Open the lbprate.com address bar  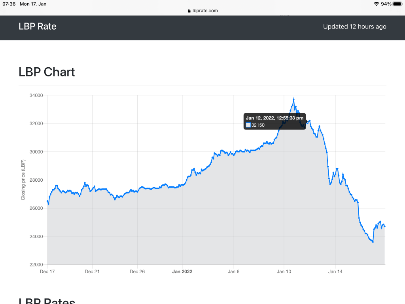[205, 11]
